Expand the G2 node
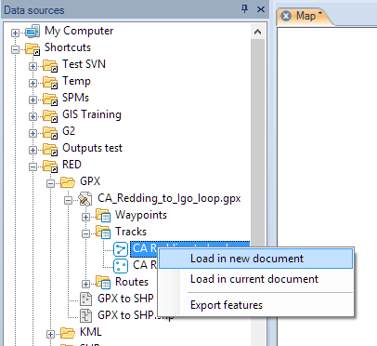 (x=32, y=133)
